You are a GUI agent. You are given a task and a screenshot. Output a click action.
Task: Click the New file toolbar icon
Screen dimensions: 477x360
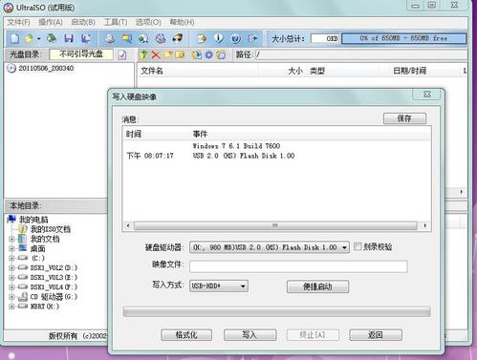(x=14, y=38)
